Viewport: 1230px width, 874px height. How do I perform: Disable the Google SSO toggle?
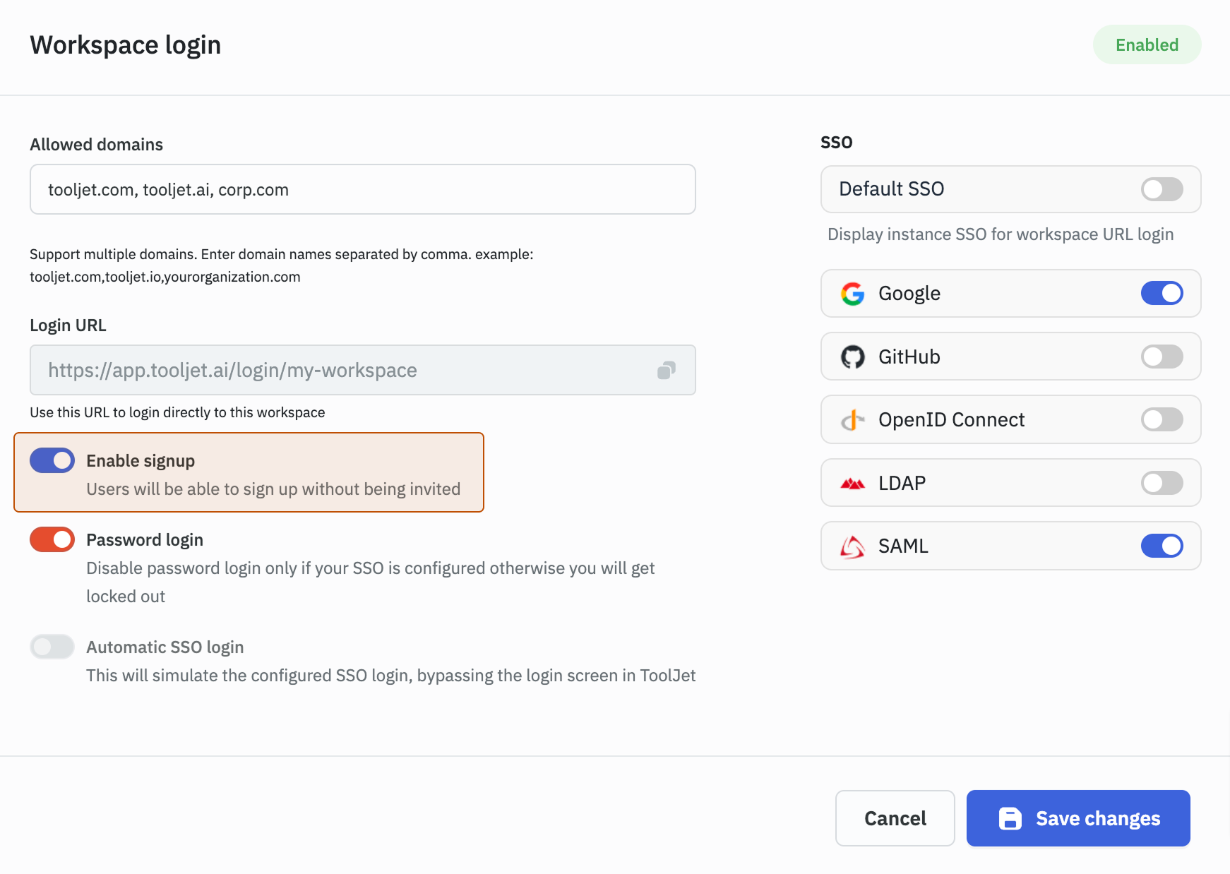pyautogui.click(x=1162, y=293)
